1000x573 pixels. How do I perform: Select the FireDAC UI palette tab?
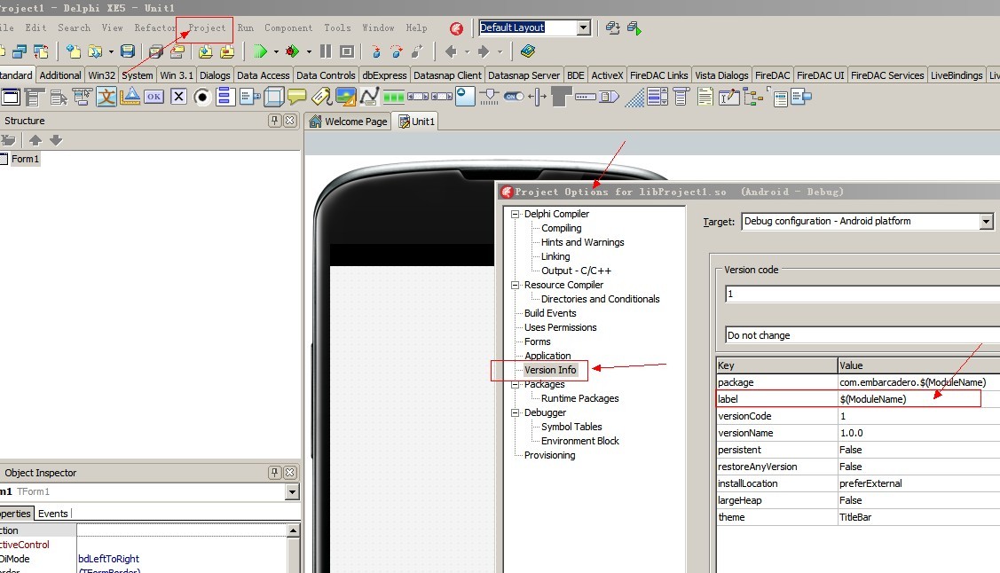point(820,75)
